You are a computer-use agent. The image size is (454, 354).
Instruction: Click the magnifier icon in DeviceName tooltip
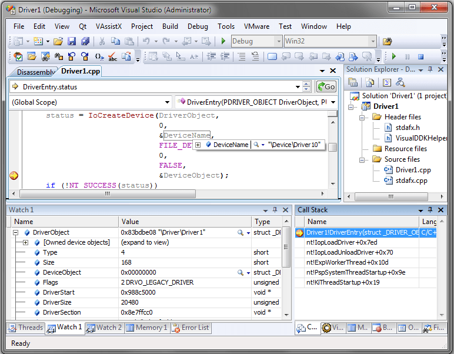coord(256,145)
